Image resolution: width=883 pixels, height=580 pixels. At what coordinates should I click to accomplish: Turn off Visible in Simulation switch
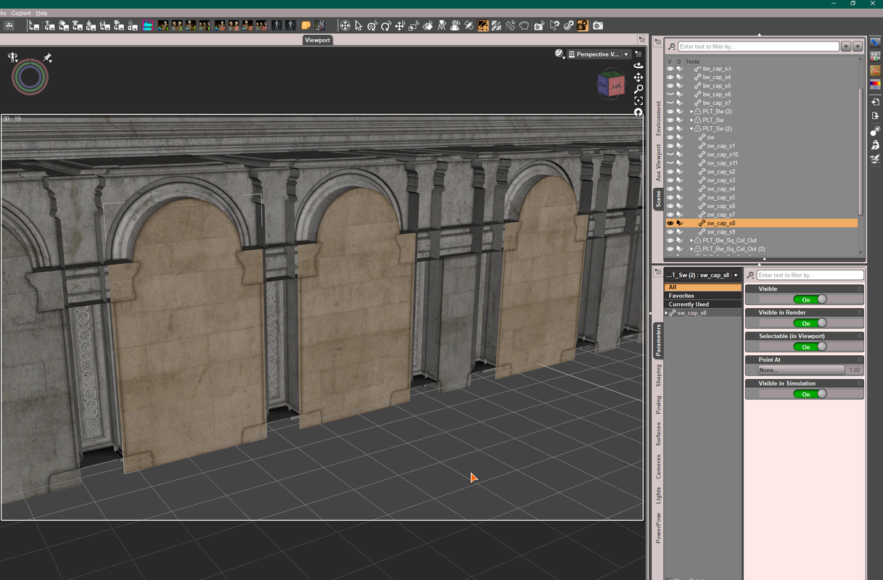click(810, 394)
